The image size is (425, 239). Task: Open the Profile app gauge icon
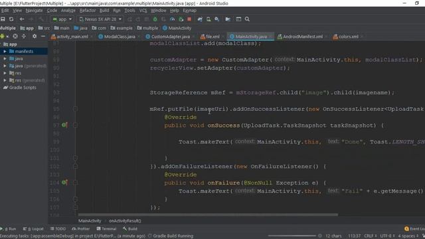click(x=172, y=19)
